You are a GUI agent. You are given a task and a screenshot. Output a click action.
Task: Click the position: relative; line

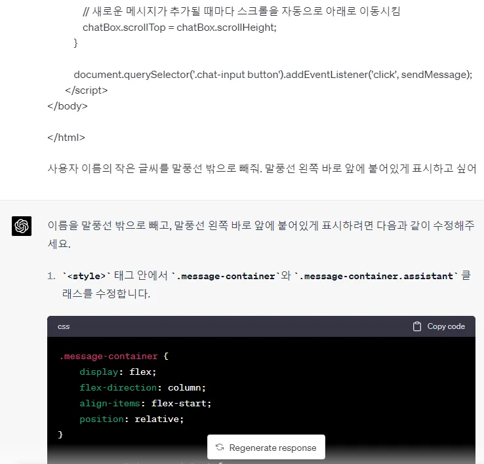(x=132, y=419)
